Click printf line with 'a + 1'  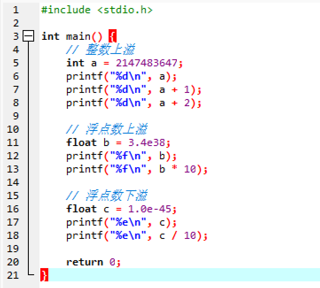(134, 90)
